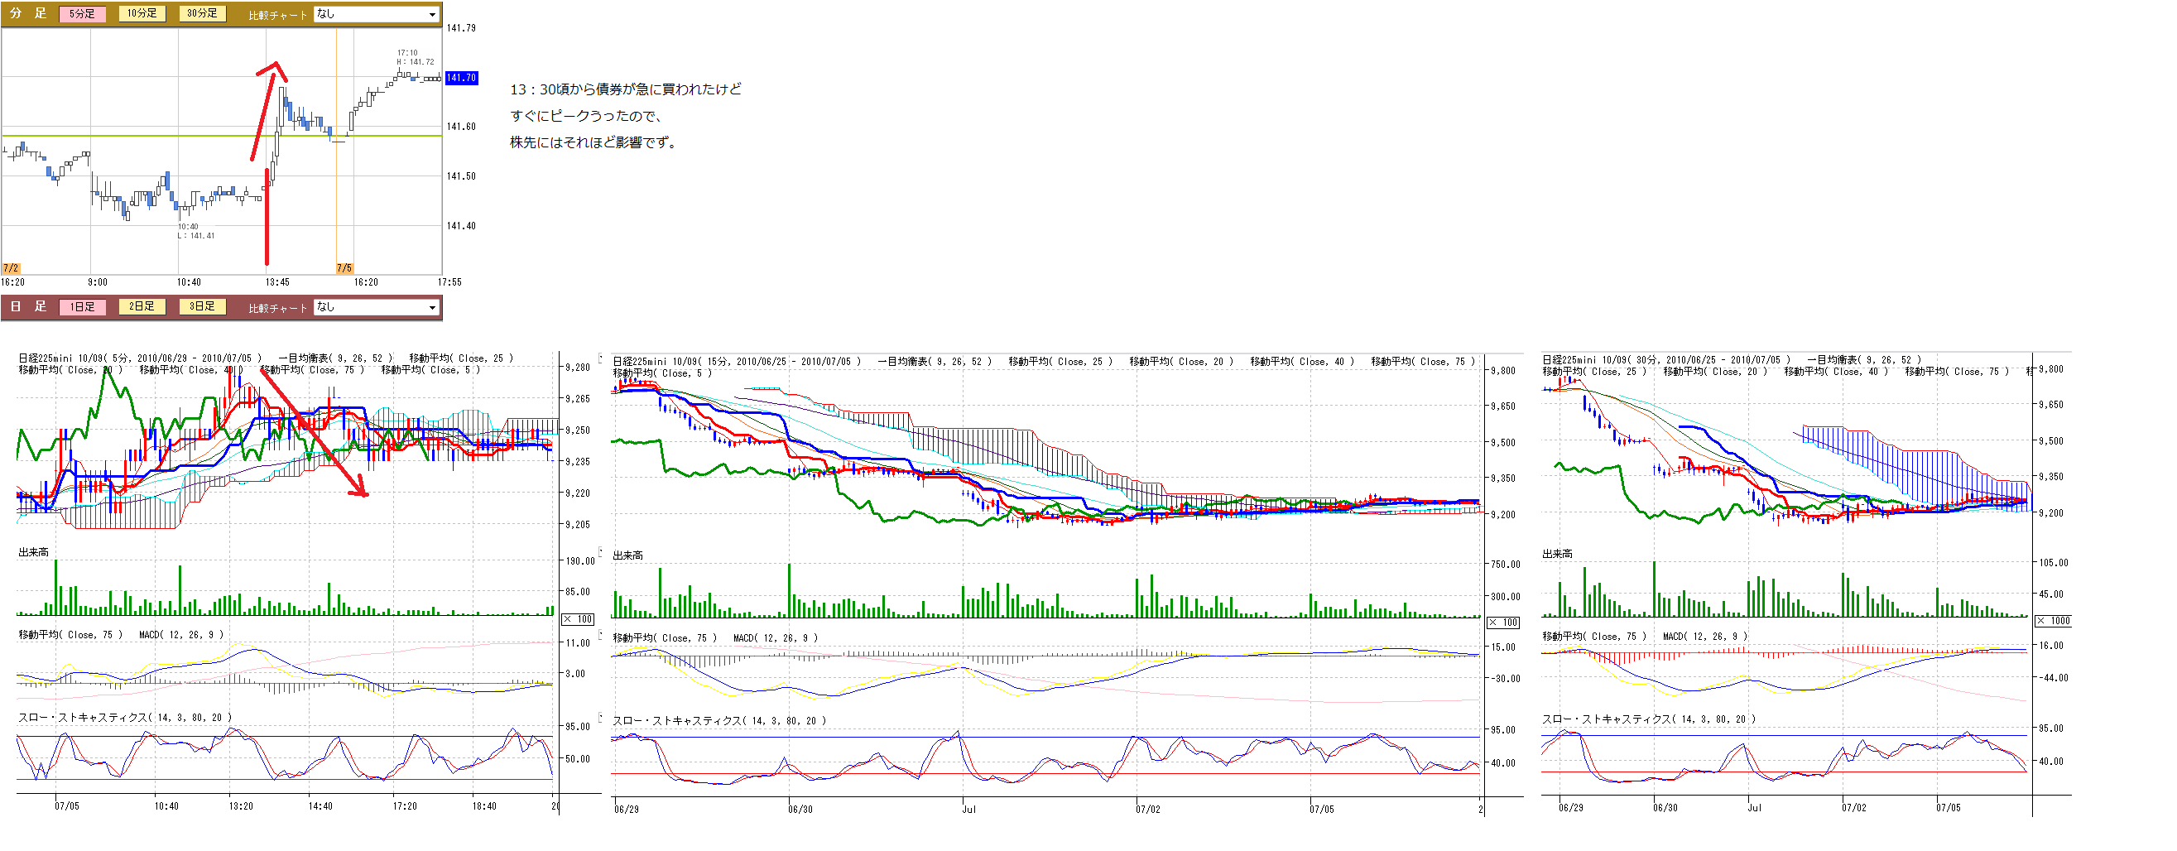Click the ×1000 scale box on 30分 chart
The image size is (2177, 851).
point(2052,621)
